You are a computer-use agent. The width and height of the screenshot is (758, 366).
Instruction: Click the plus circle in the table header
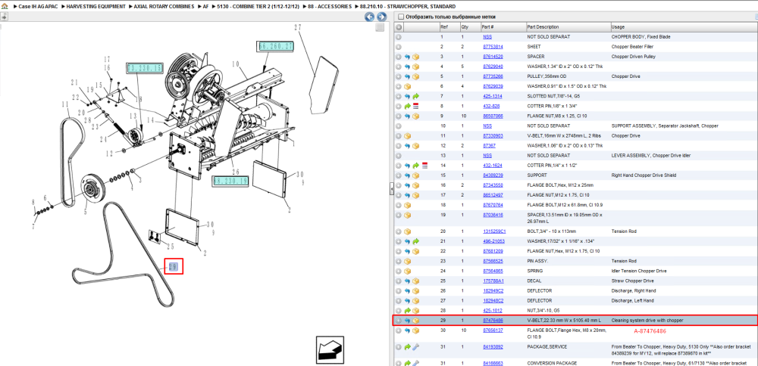click(399, 27)
